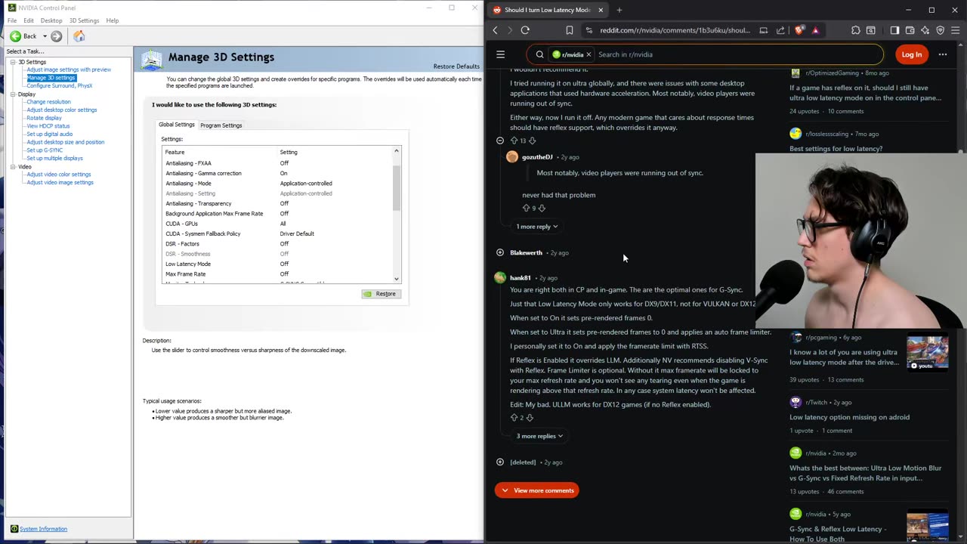The width and height of the screenshot is (967, 544).
Task: Select Manage 3D settings in the task tree
Action: [x=51, y=78]
